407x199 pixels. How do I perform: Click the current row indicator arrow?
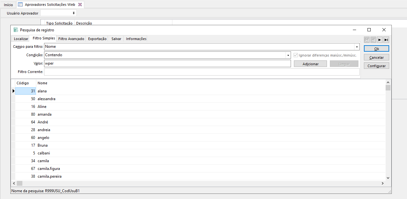coord(13,91)
